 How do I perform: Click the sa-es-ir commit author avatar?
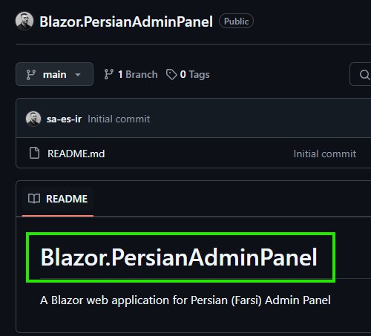pyautogui.click(x=33, y=119)
